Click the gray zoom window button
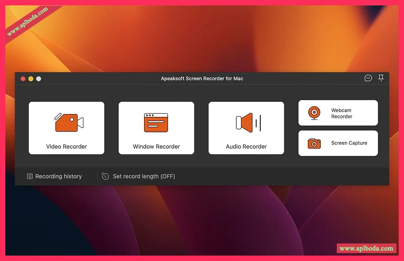This screenshot has width=404, height=261. pyautogui.click(x=39, y=79)
